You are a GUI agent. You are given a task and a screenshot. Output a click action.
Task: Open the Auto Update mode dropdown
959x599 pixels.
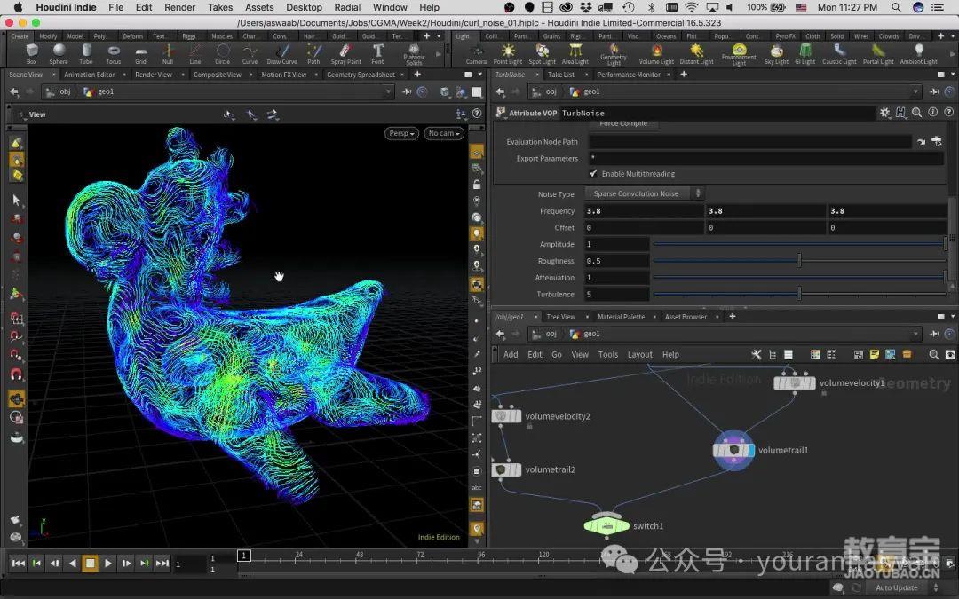(x=902, y=587)
